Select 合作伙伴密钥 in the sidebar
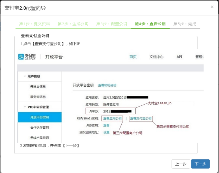 40,128
